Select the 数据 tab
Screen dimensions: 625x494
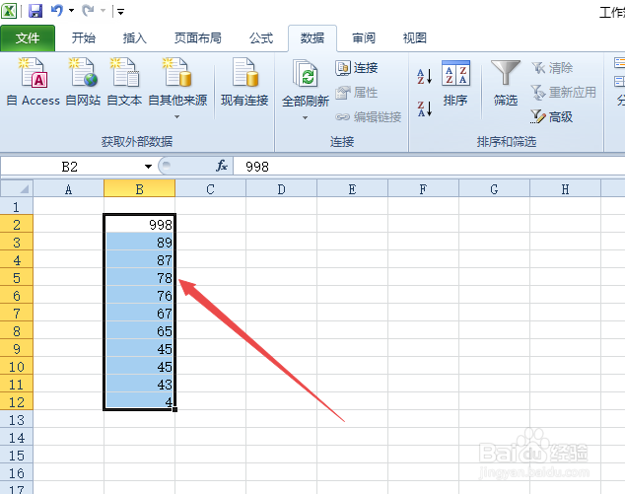[x=312, y=38]
